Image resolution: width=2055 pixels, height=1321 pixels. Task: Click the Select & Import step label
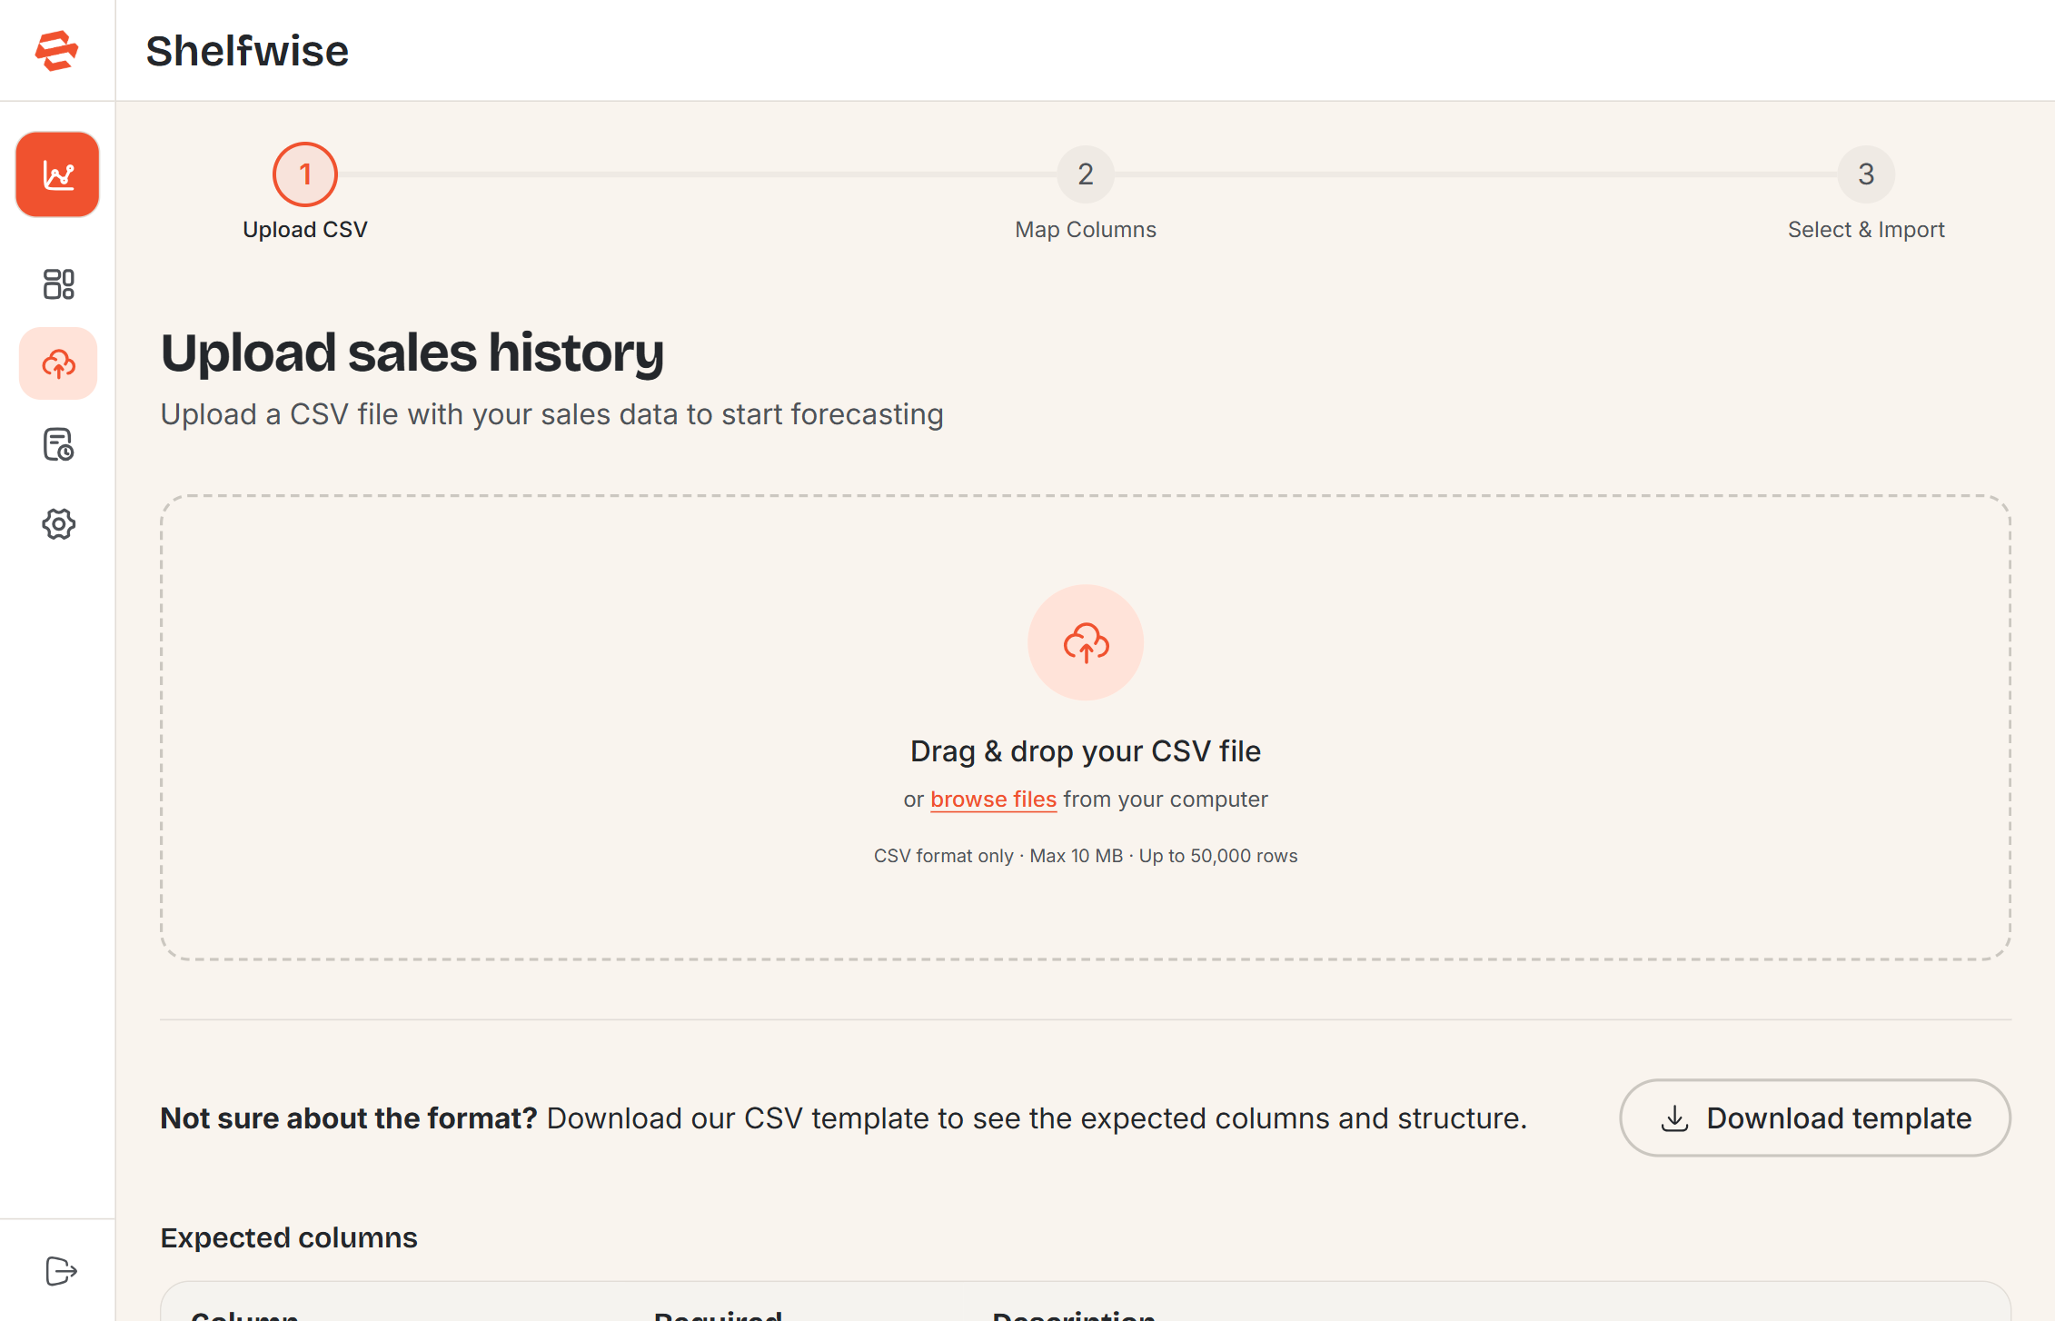(1866, 230)
